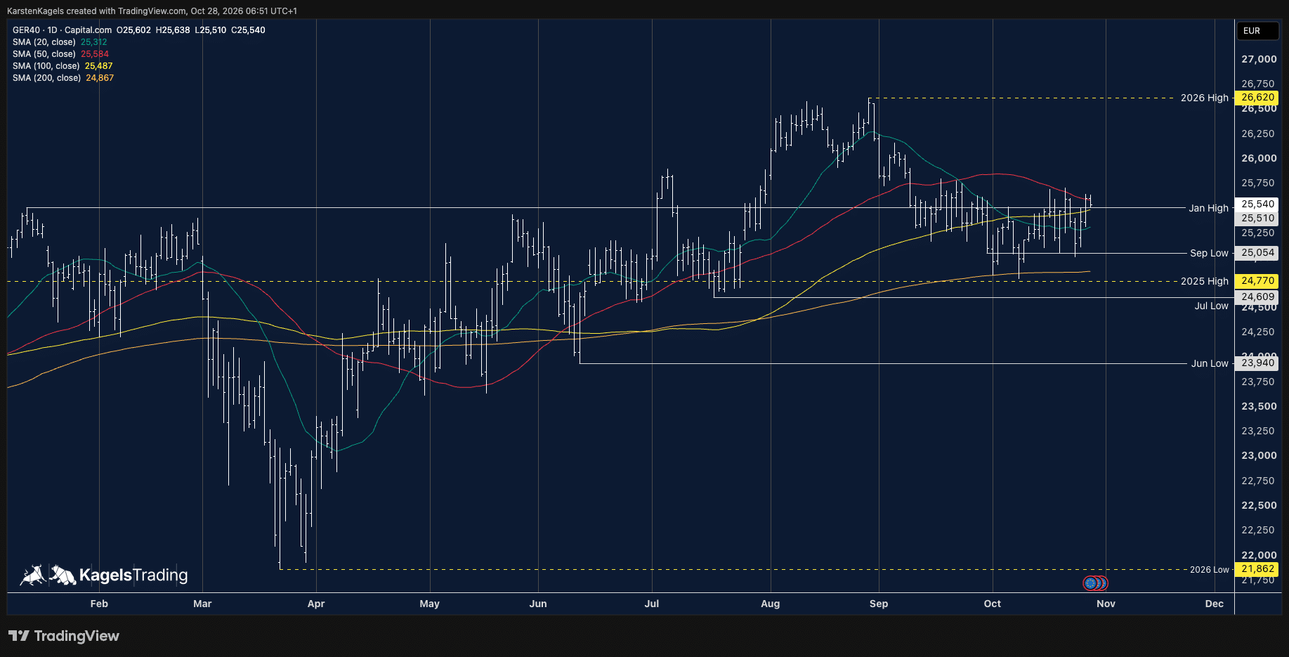The width and height of the screenshot is (1289, 657).
Task: Click the 24,609 price tag
Action: click(x=1257, y=297)
